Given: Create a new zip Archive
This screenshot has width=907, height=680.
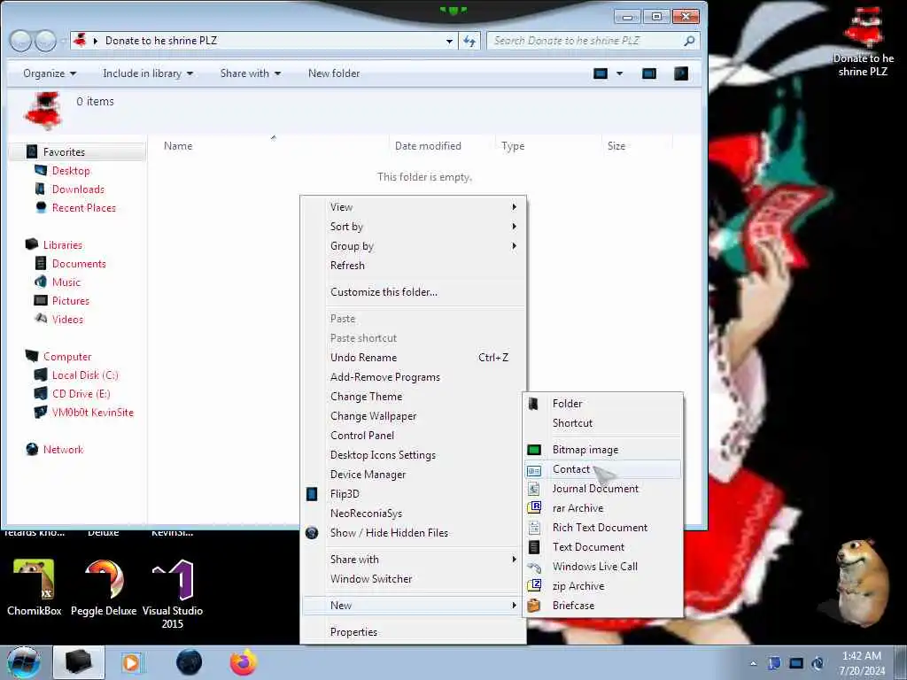Looking at the screenshot, I should coord(602,586).
